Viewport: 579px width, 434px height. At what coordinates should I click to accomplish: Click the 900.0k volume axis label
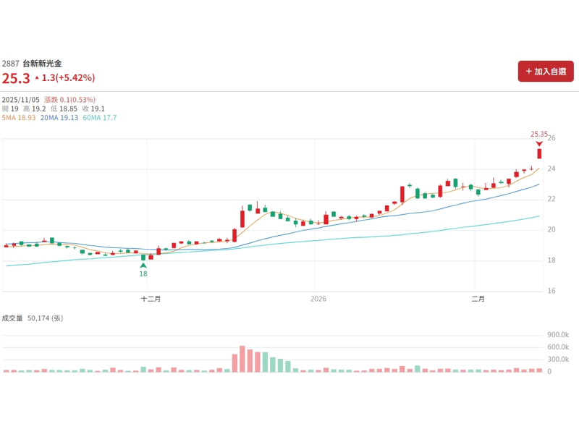(558, 335)
